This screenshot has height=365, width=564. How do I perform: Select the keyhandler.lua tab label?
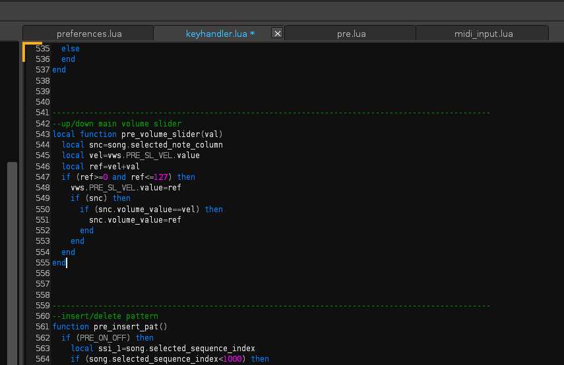(220, 34)
